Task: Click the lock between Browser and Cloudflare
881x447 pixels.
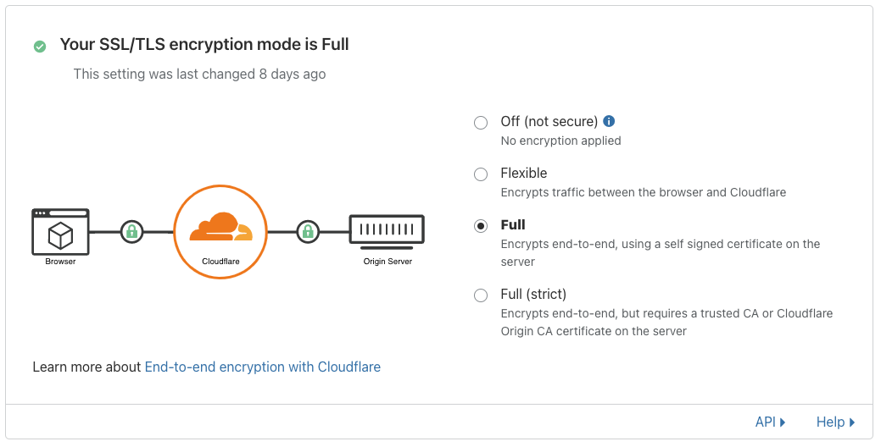Action: pos(132,231)
